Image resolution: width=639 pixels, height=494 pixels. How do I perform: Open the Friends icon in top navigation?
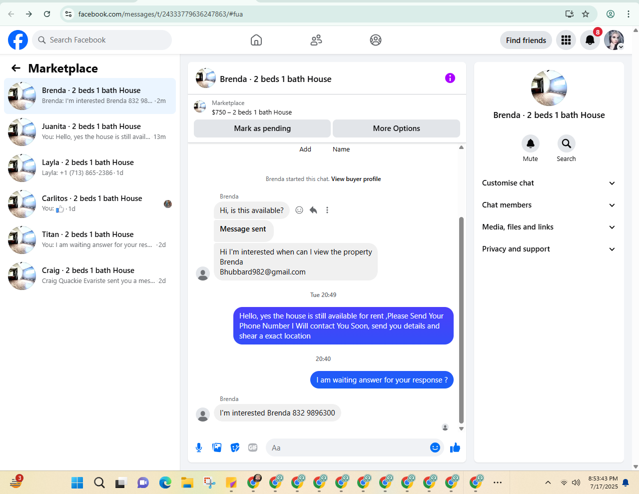click(316, 40)
